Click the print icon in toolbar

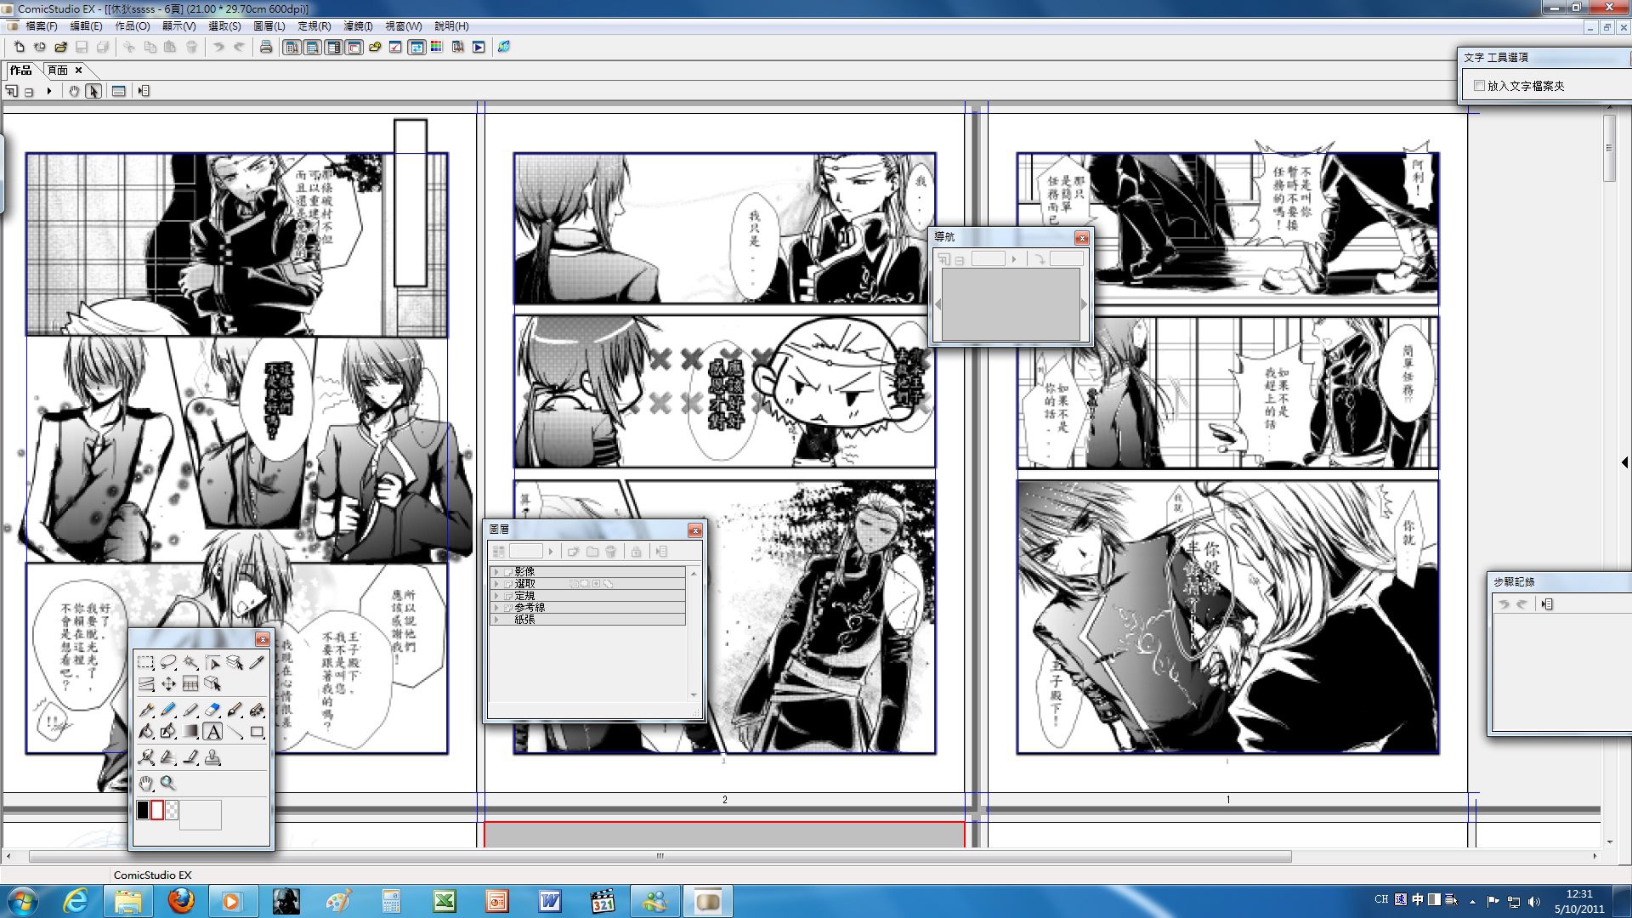click(266, 47)
